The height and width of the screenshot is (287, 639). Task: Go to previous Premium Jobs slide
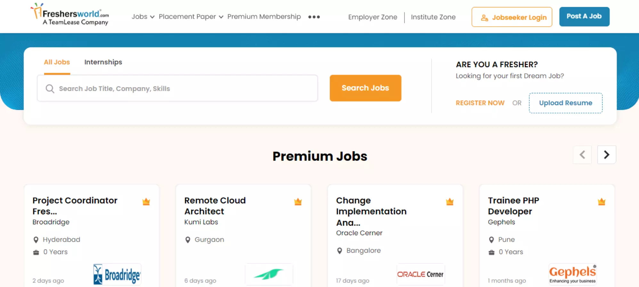582,155
